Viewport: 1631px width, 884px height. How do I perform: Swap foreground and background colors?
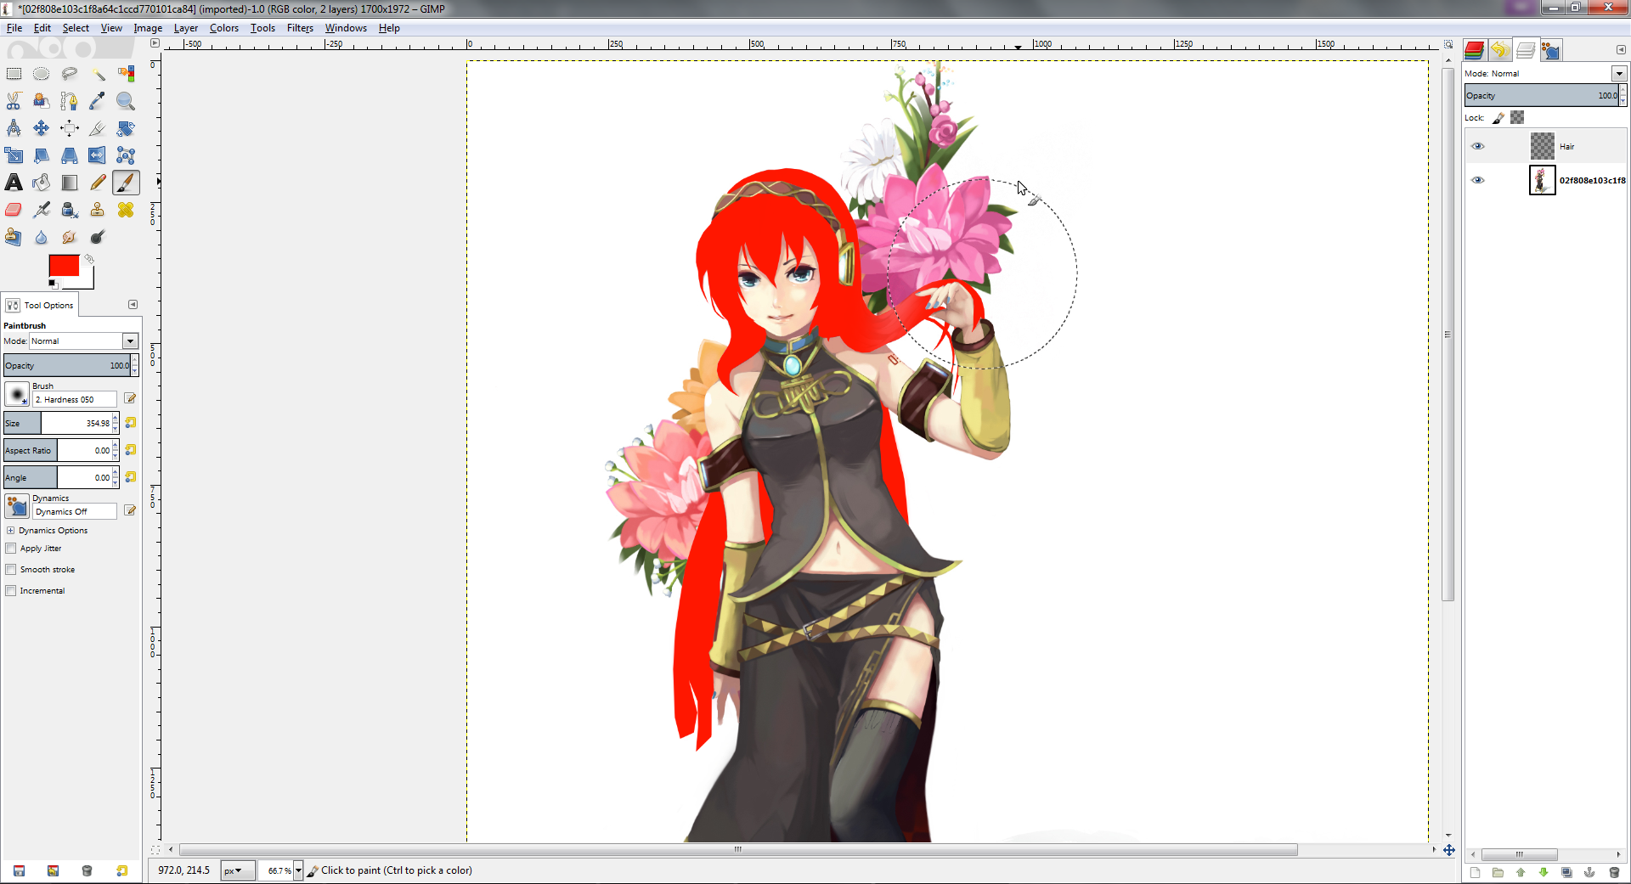point(88,259)
